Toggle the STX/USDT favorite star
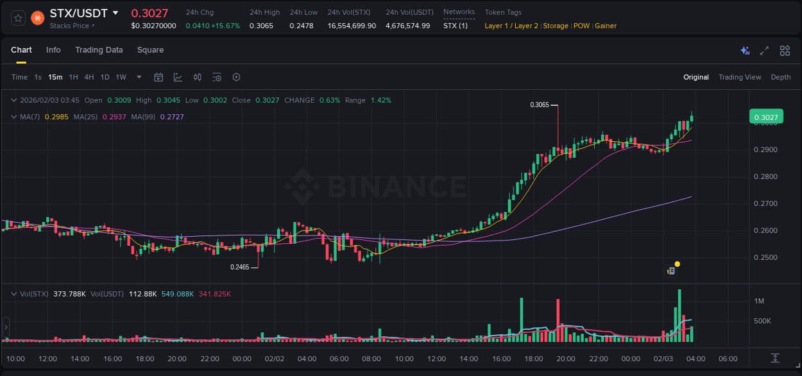 tap(18, 19)
